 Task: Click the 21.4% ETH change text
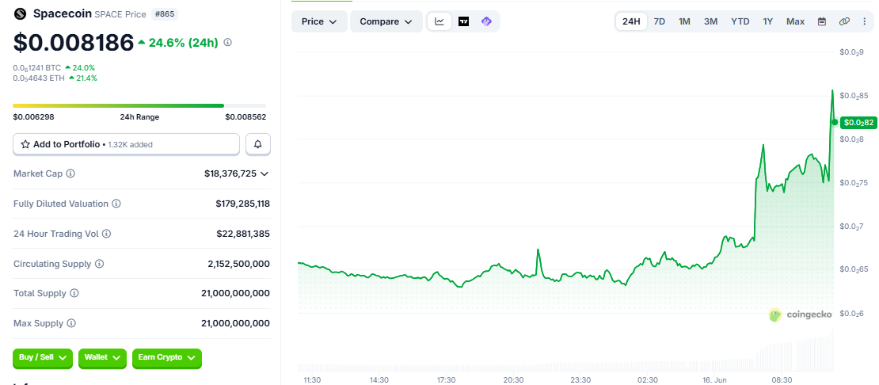click(86, 78)
